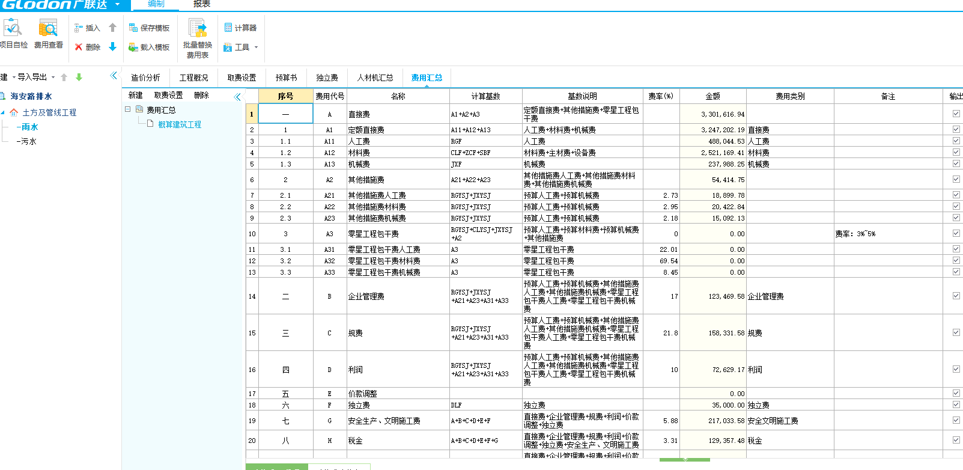
Task: Click the RGF calculation base cell
Action: click(486, 141)
